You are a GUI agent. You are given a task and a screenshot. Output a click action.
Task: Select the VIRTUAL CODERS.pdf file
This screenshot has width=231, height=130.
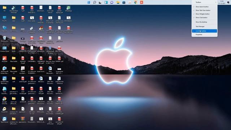click(x=59, y=111)
